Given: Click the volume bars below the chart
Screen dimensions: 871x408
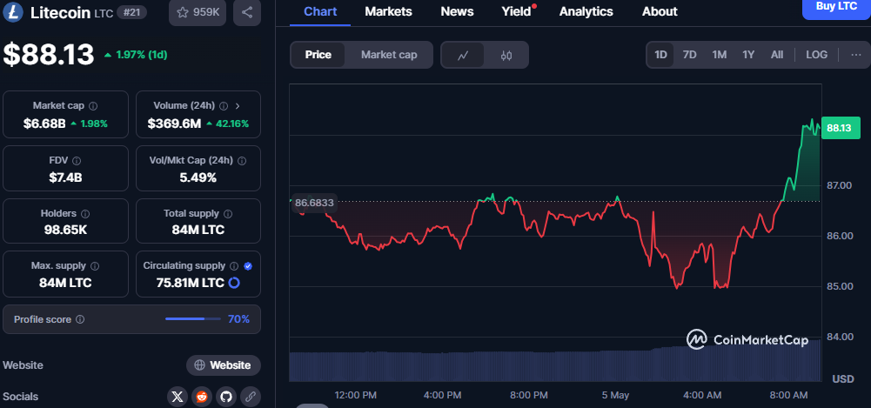Looking at the screenshot, I should tap(555, 364).
